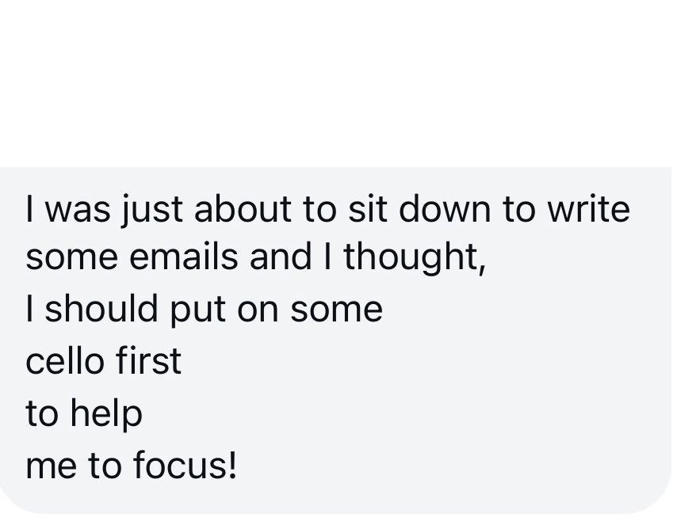Viewport: 677px width, 521px height.
Task: Click the word "write" ending the first line
Action: (589, 208)
